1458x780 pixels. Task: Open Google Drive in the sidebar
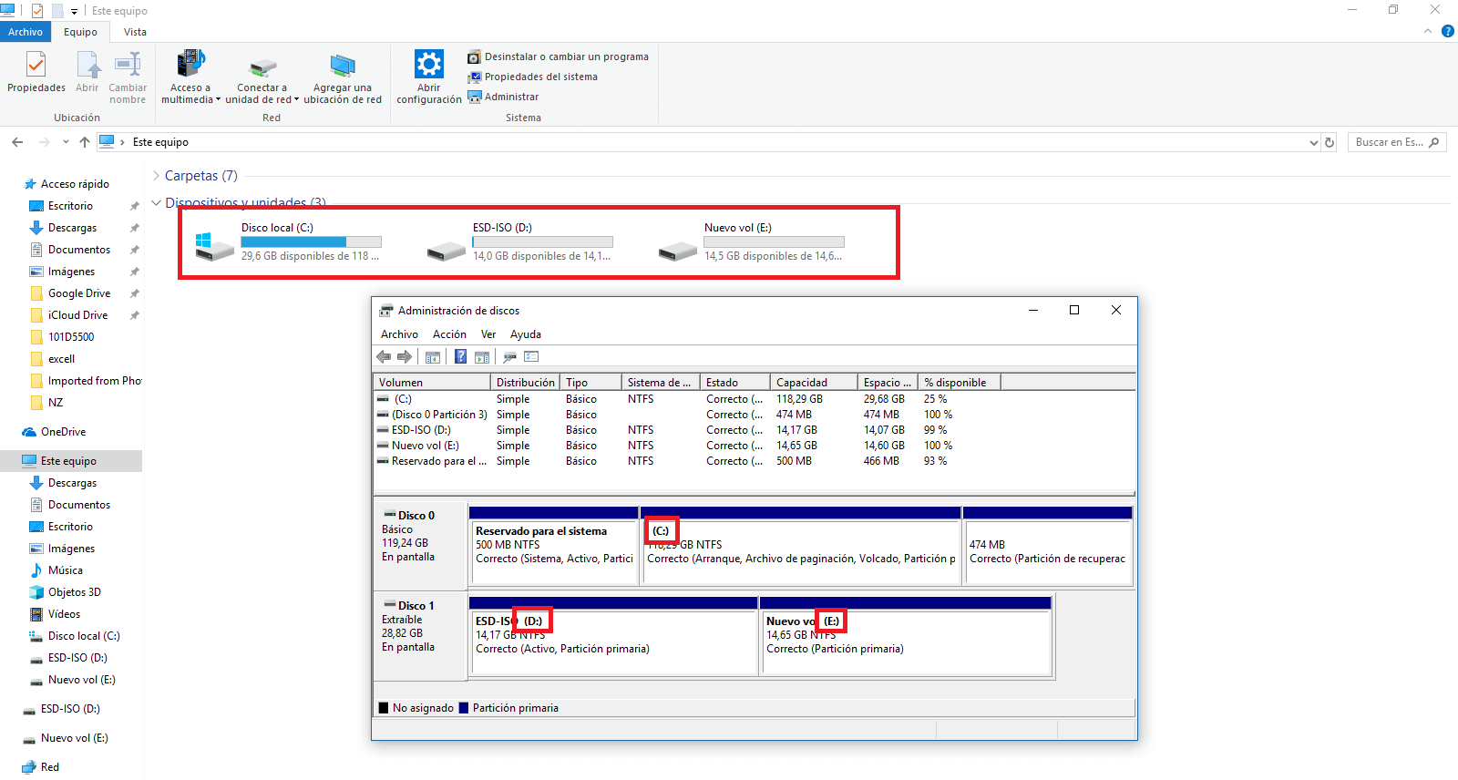click(x=79, y=293)
